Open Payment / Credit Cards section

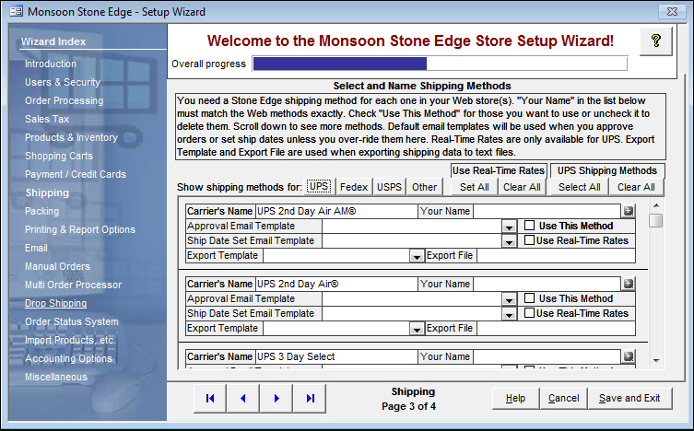pos(76,174)
